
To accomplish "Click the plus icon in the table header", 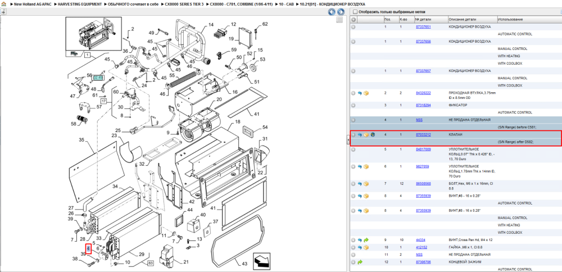I will pyautogui.click(x=353, y=19).
